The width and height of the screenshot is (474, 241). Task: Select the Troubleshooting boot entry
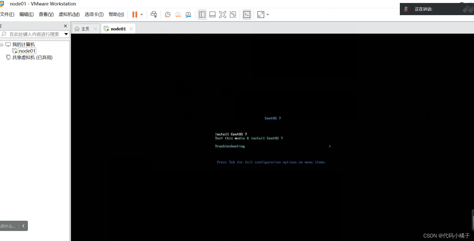(x=230, y=146)
